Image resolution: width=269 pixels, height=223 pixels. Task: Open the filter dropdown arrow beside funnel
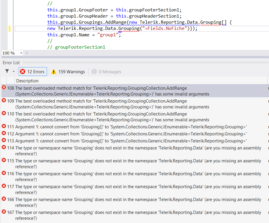(13, 72)
